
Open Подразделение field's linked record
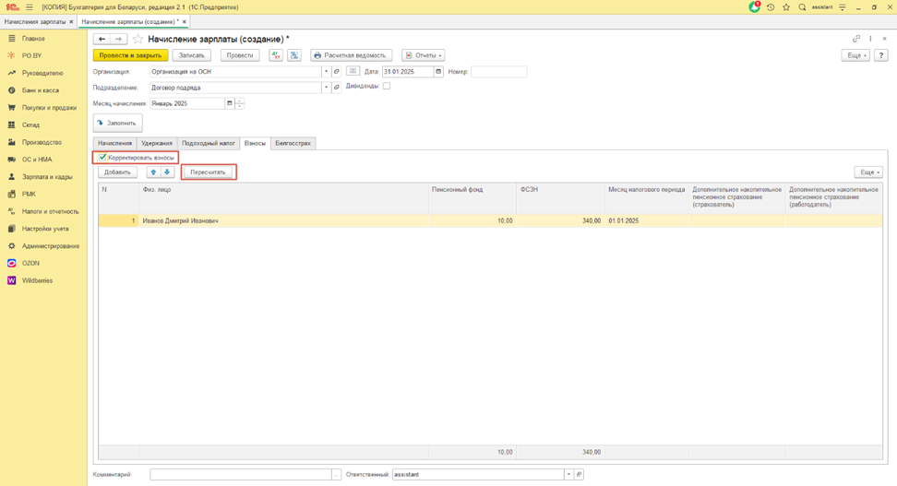[x=336, y=88]
